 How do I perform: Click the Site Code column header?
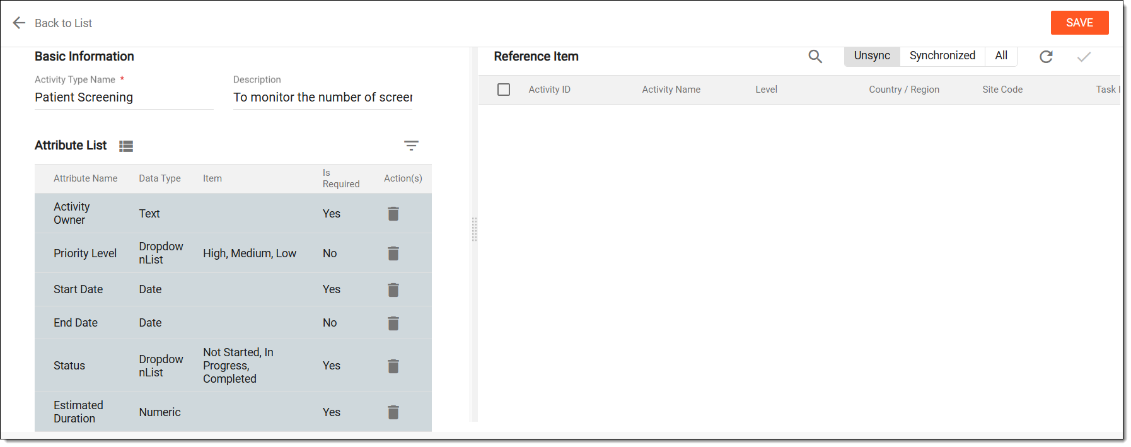point(1002,90)
